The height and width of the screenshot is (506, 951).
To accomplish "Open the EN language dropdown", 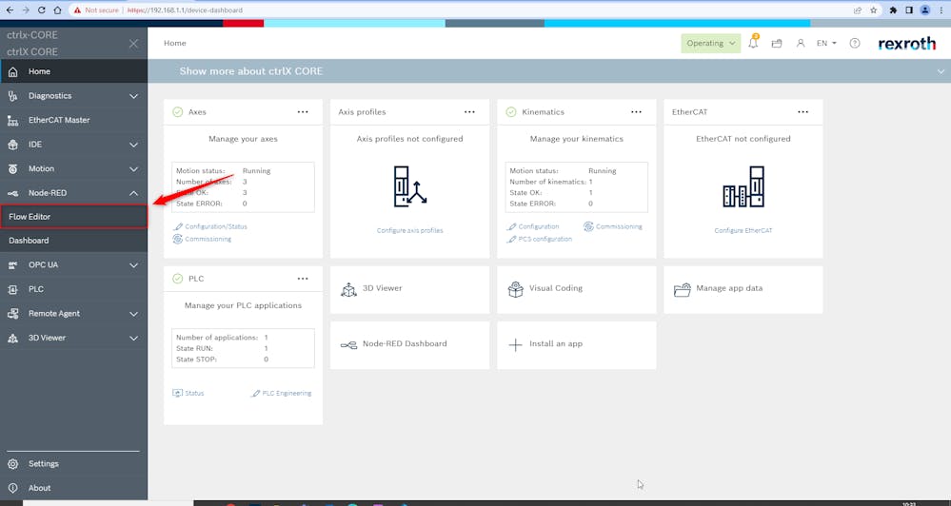I will coord(826,43).
